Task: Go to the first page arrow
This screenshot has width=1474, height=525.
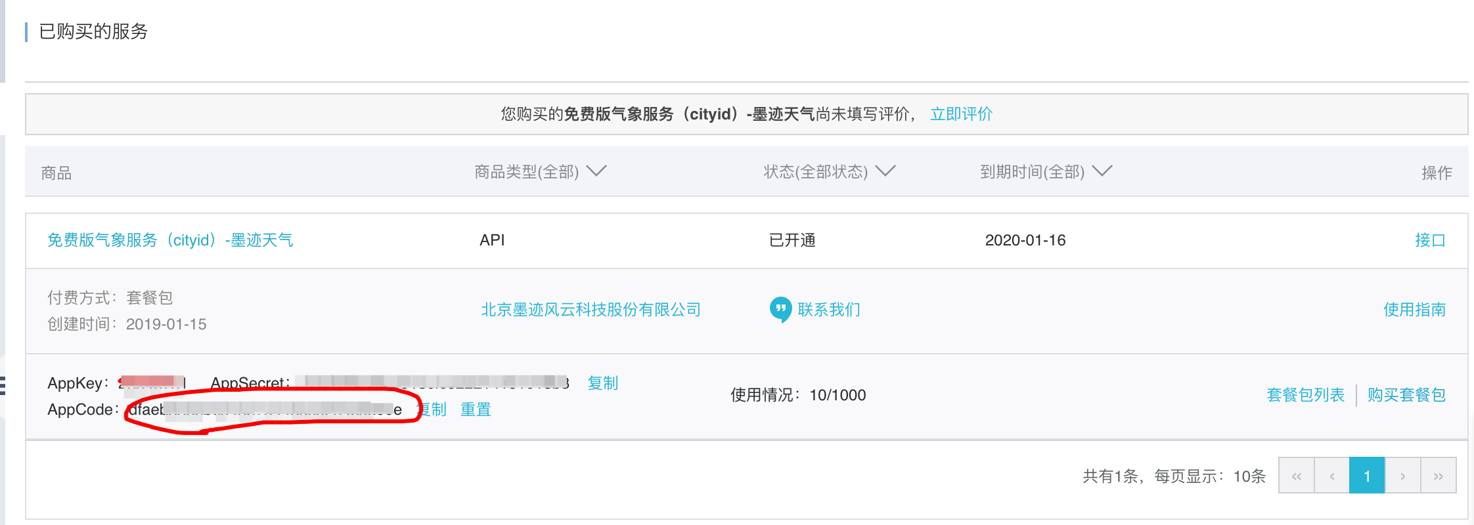Action: (x=1296, y=476)
